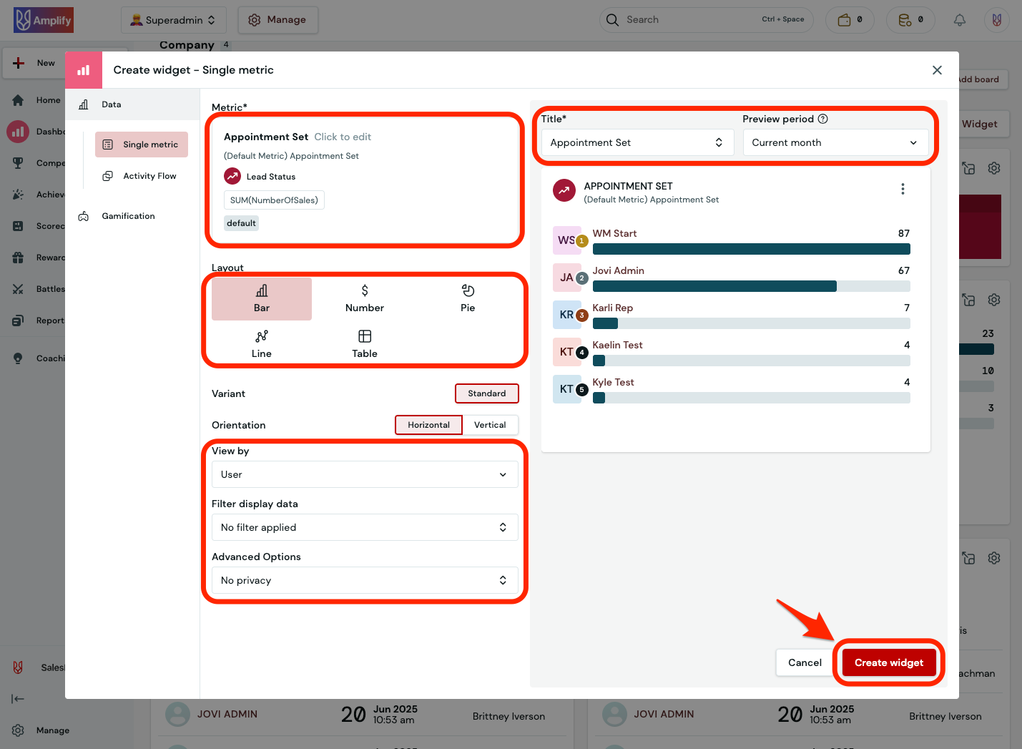Open the View by dropdown showing User
The image size is (1022, 749).
click(364, 474)
